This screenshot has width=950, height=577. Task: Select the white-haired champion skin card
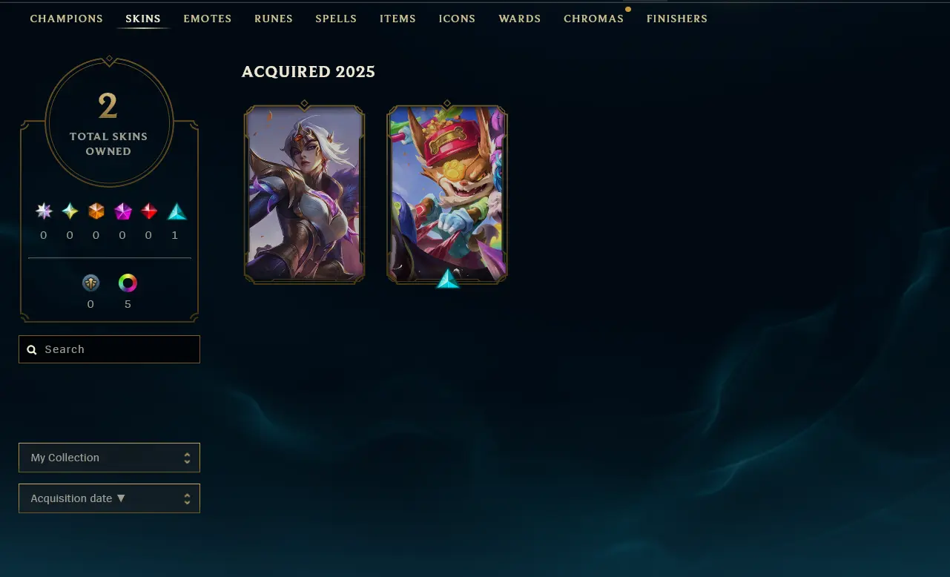[x=304, y=194]
